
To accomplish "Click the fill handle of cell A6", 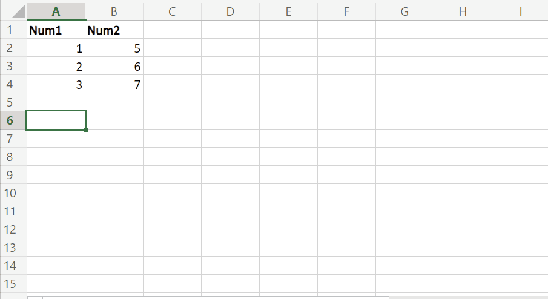I will [x=86, y=130].
